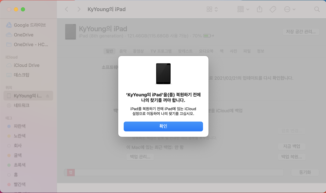Viewport: 326px width, 193px height.
Task: Switch to the 팟캐스트 tab
Action: (185, 51)
